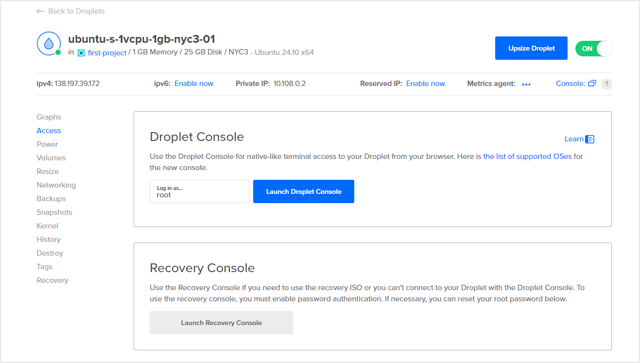Viewport: 640px width, 363px height.
Task: Click the first-project icon
Action: click(81, 52)
